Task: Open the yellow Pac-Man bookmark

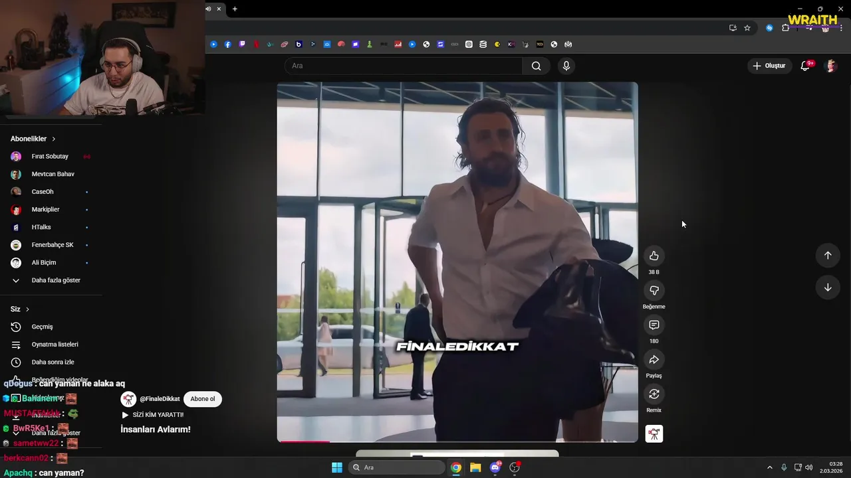Action: click(497, 44)
